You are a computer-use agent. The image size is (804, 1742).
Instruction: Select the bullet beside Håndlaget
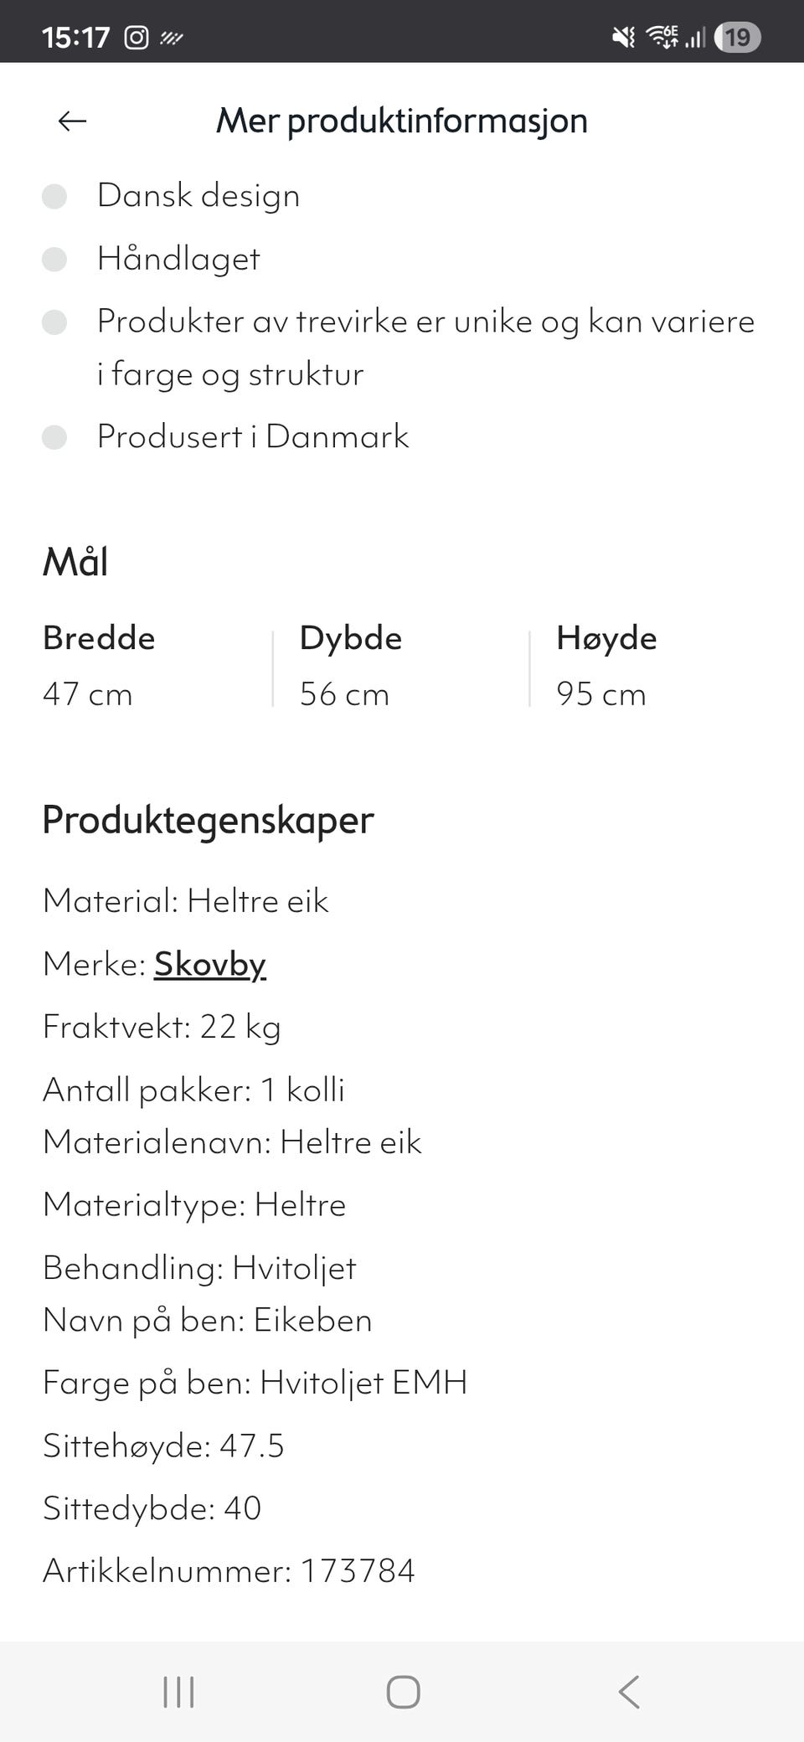click(x=56, y=260)
